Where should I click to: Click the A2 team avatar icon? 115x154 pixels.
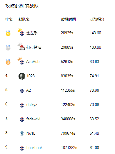22,90
